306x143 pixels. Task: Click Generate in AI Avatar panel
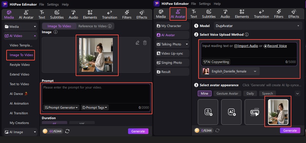tap(290, 130)
